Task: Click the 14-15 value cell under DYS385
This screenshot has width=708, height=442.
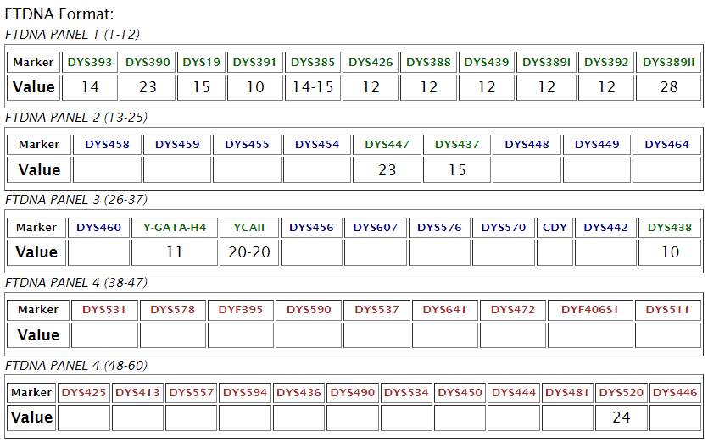Action: coord(313,87)
